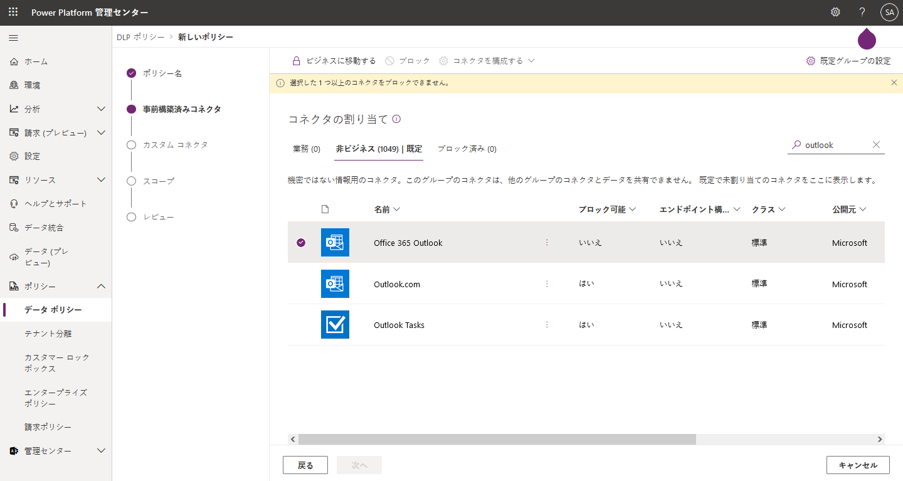Image resolution: width=903 pixels, height=481 pixels.
Task: Switch to the 業務 (0) tab
Action: tap(307, 149)
